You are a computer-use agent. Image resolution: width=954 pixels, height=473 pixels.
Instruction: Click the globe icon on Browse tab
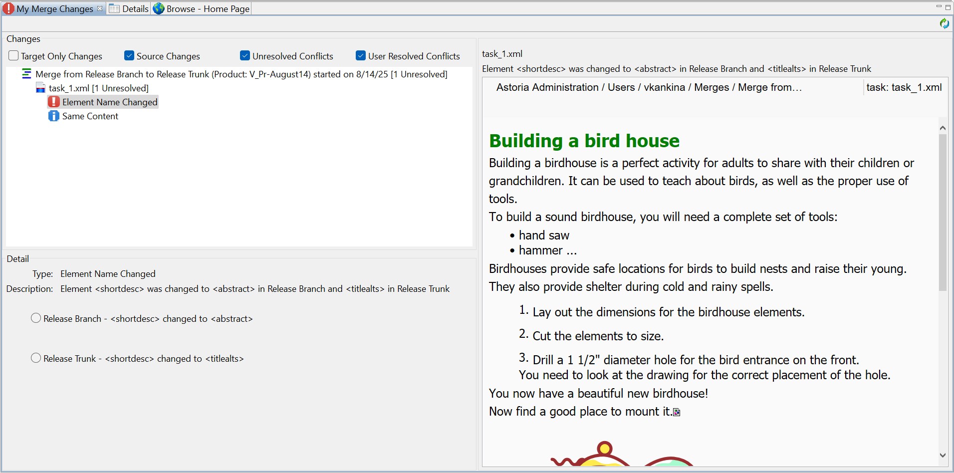(x=159, y=8)
